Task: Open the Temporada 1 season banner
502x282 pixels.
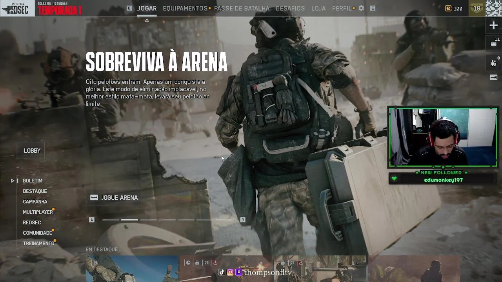Action: click(x=60, y=8)
